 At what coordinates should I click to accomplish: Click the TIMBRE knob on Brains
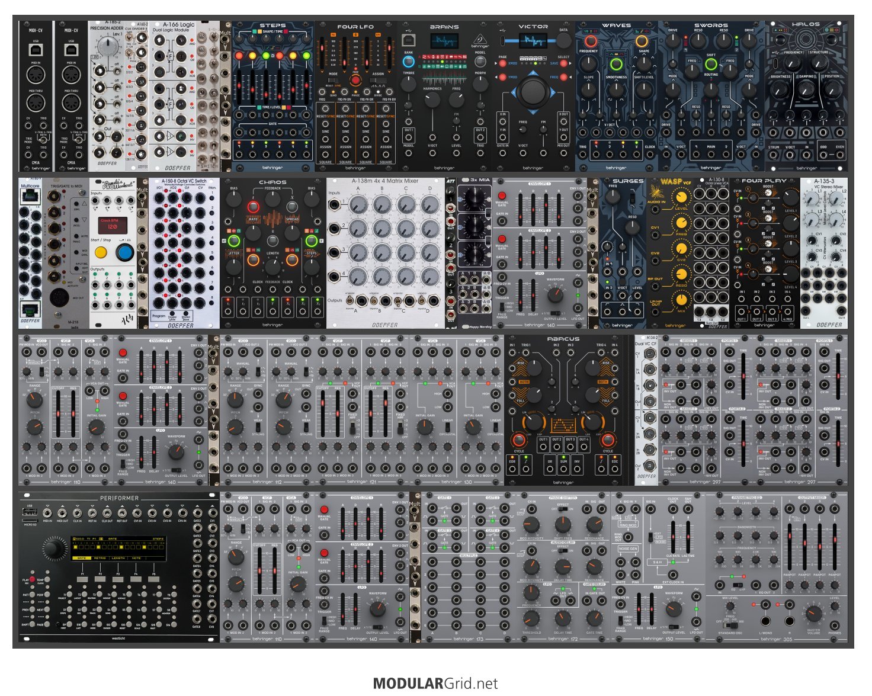tap(408, 84)
